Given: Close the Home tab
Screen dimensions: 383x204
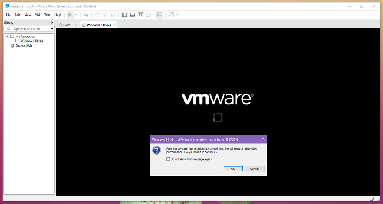Looking at the screenshot, I should coord(76,25).
